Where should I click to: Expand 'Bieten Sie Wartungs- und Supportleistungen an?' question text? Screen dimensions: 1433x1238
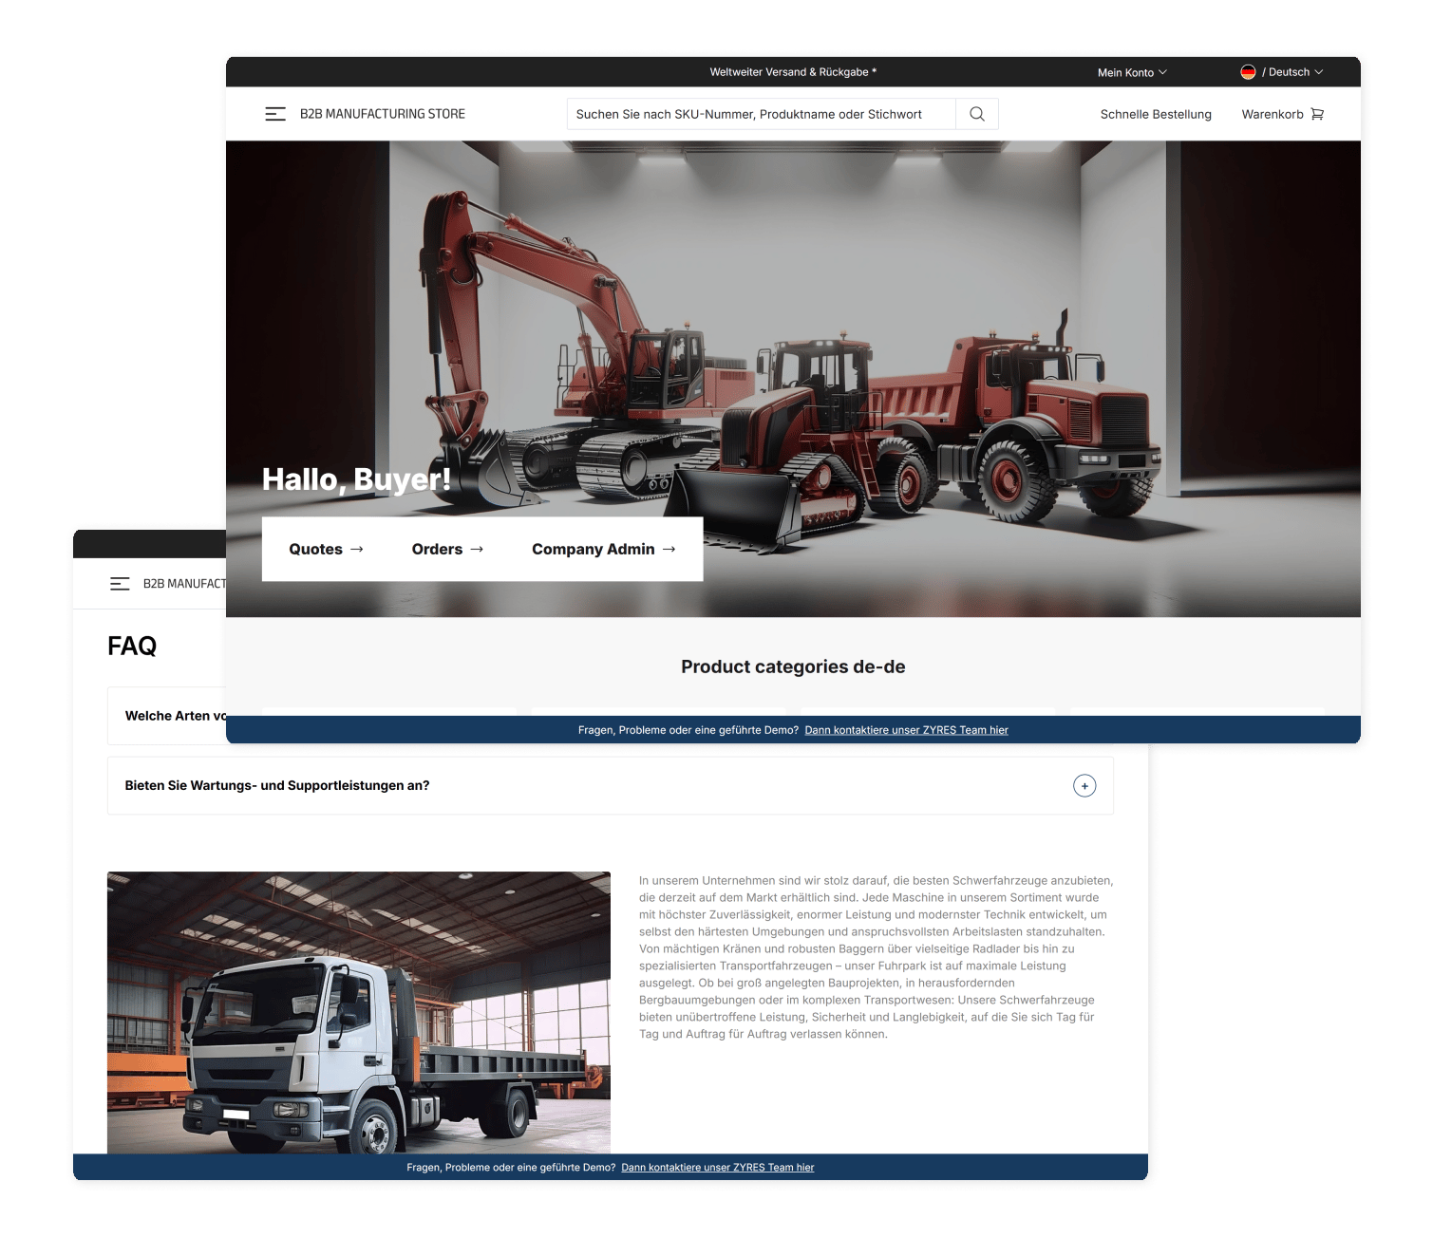(x=277, y=786)
